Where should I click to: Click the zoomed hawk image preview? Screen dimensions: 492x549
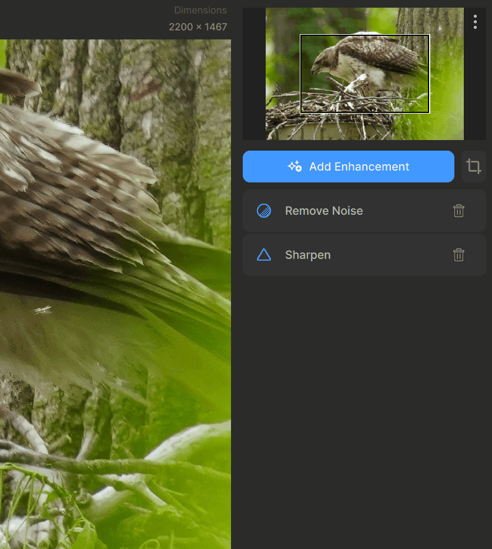[x=115, y=294]
